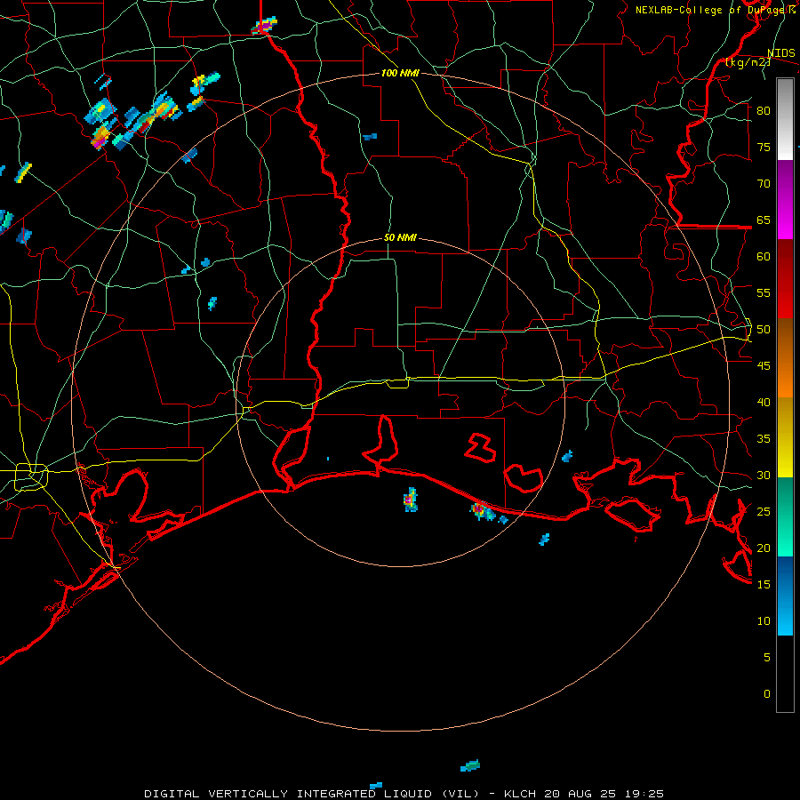Click the 15 value on the VIL scale

[x=764, y=584]
